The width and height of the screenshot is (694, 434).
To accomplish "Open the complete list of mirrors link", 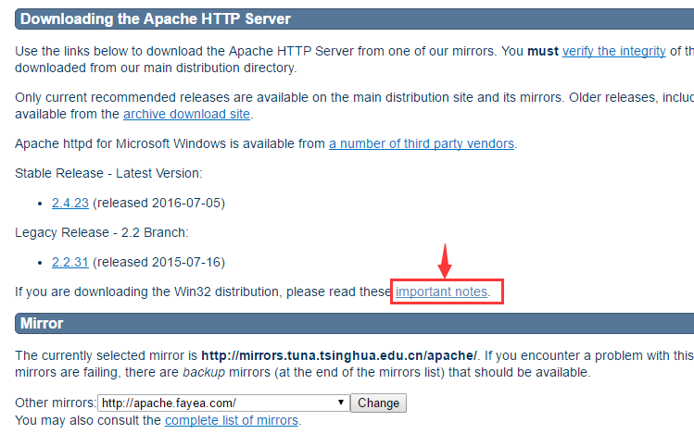I will coord(232,420).
